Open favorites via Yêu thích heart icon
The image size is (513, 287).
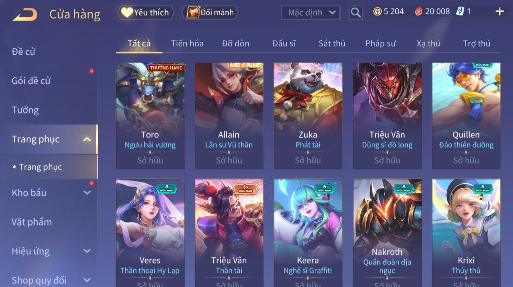pyautogui.click(x=127, y=13)
